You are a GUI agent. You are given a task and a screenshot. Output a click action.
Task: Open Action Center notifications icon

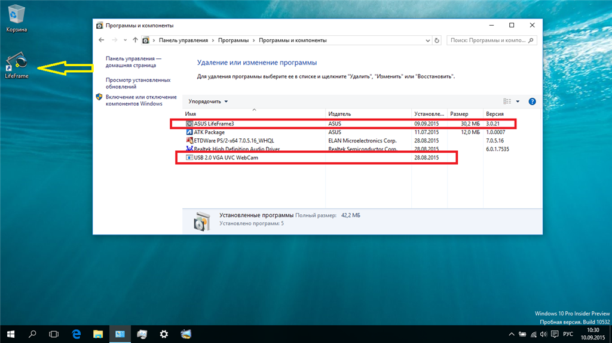click(555, 334)
